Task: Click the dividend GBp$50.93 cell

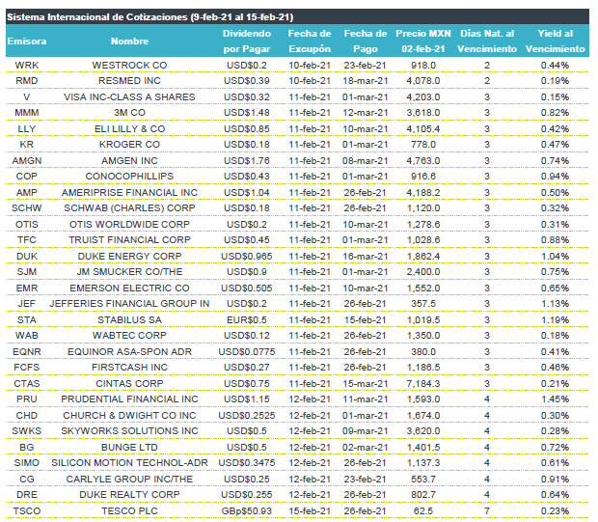Action: click(247, 511)
